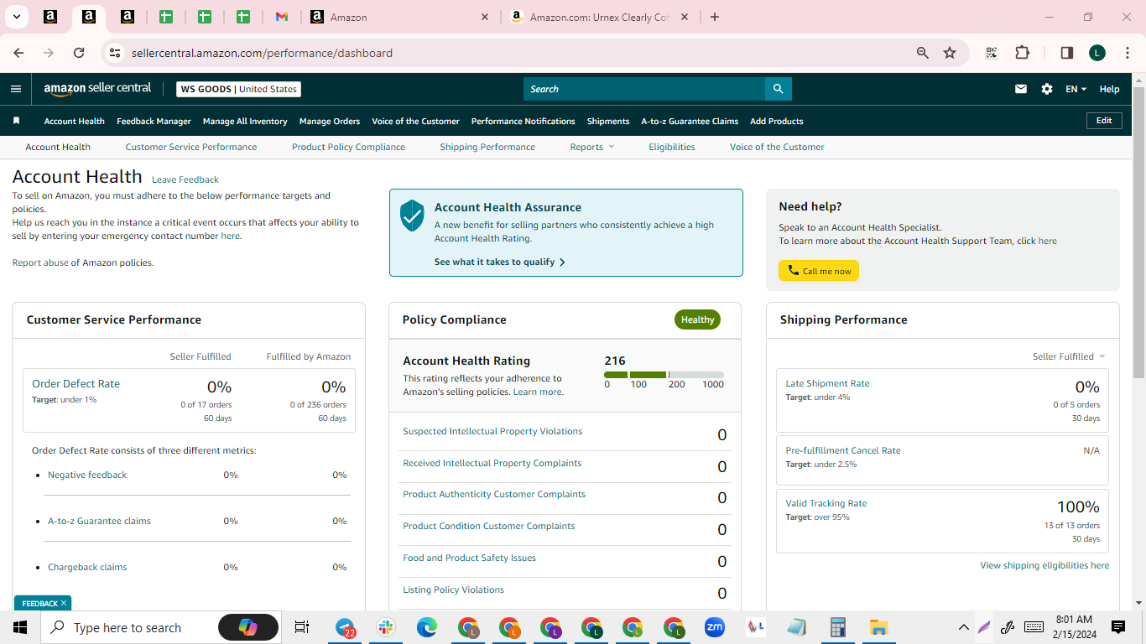
Task: Launch Microsoft Edge from the taskbar
Action: pyautogui.click(x=427, y=627)
